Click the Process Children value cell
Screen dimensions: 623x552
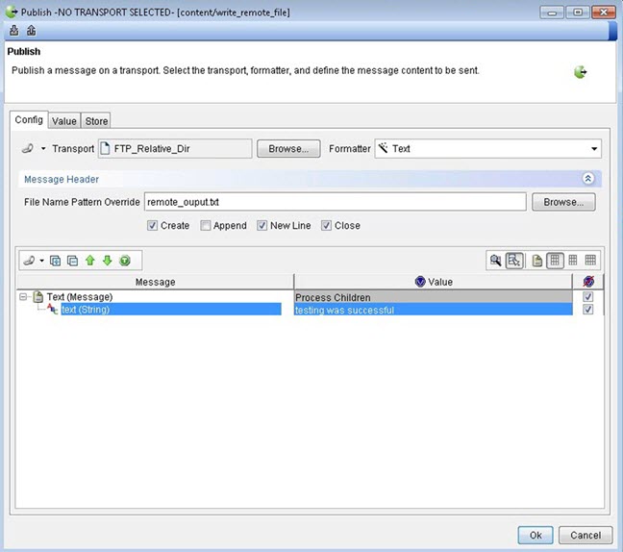tap(434, 297)
